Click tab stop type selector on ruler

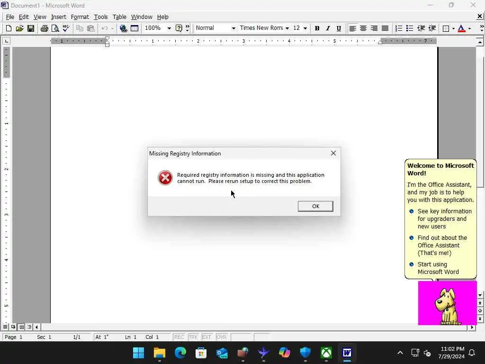(6, 41)
